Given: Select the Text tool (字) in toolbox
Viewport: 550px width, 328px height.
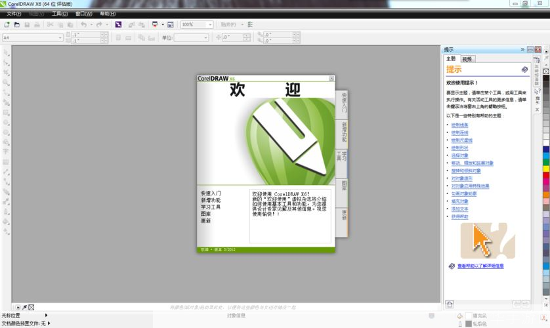Looking at the screenshot, I should point(6,152).
